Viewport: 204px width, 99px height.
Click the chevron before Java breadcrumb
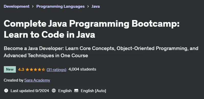[88, 6]
